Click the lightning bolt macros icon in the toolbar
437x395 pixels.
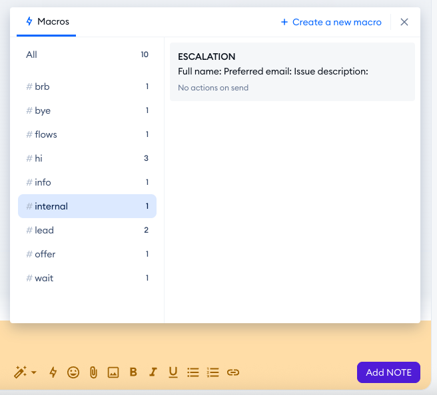[x=53, y=372]
